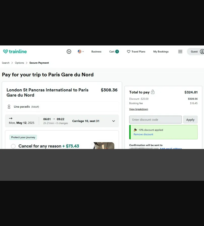The image size is (204, 226).
Task: Open the US flag language selector
Action: pyautogui.click(x=81, y=52)
